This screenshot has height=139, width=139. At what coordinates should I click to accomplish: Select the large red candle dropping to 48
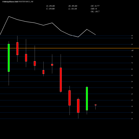pos(61,80)
